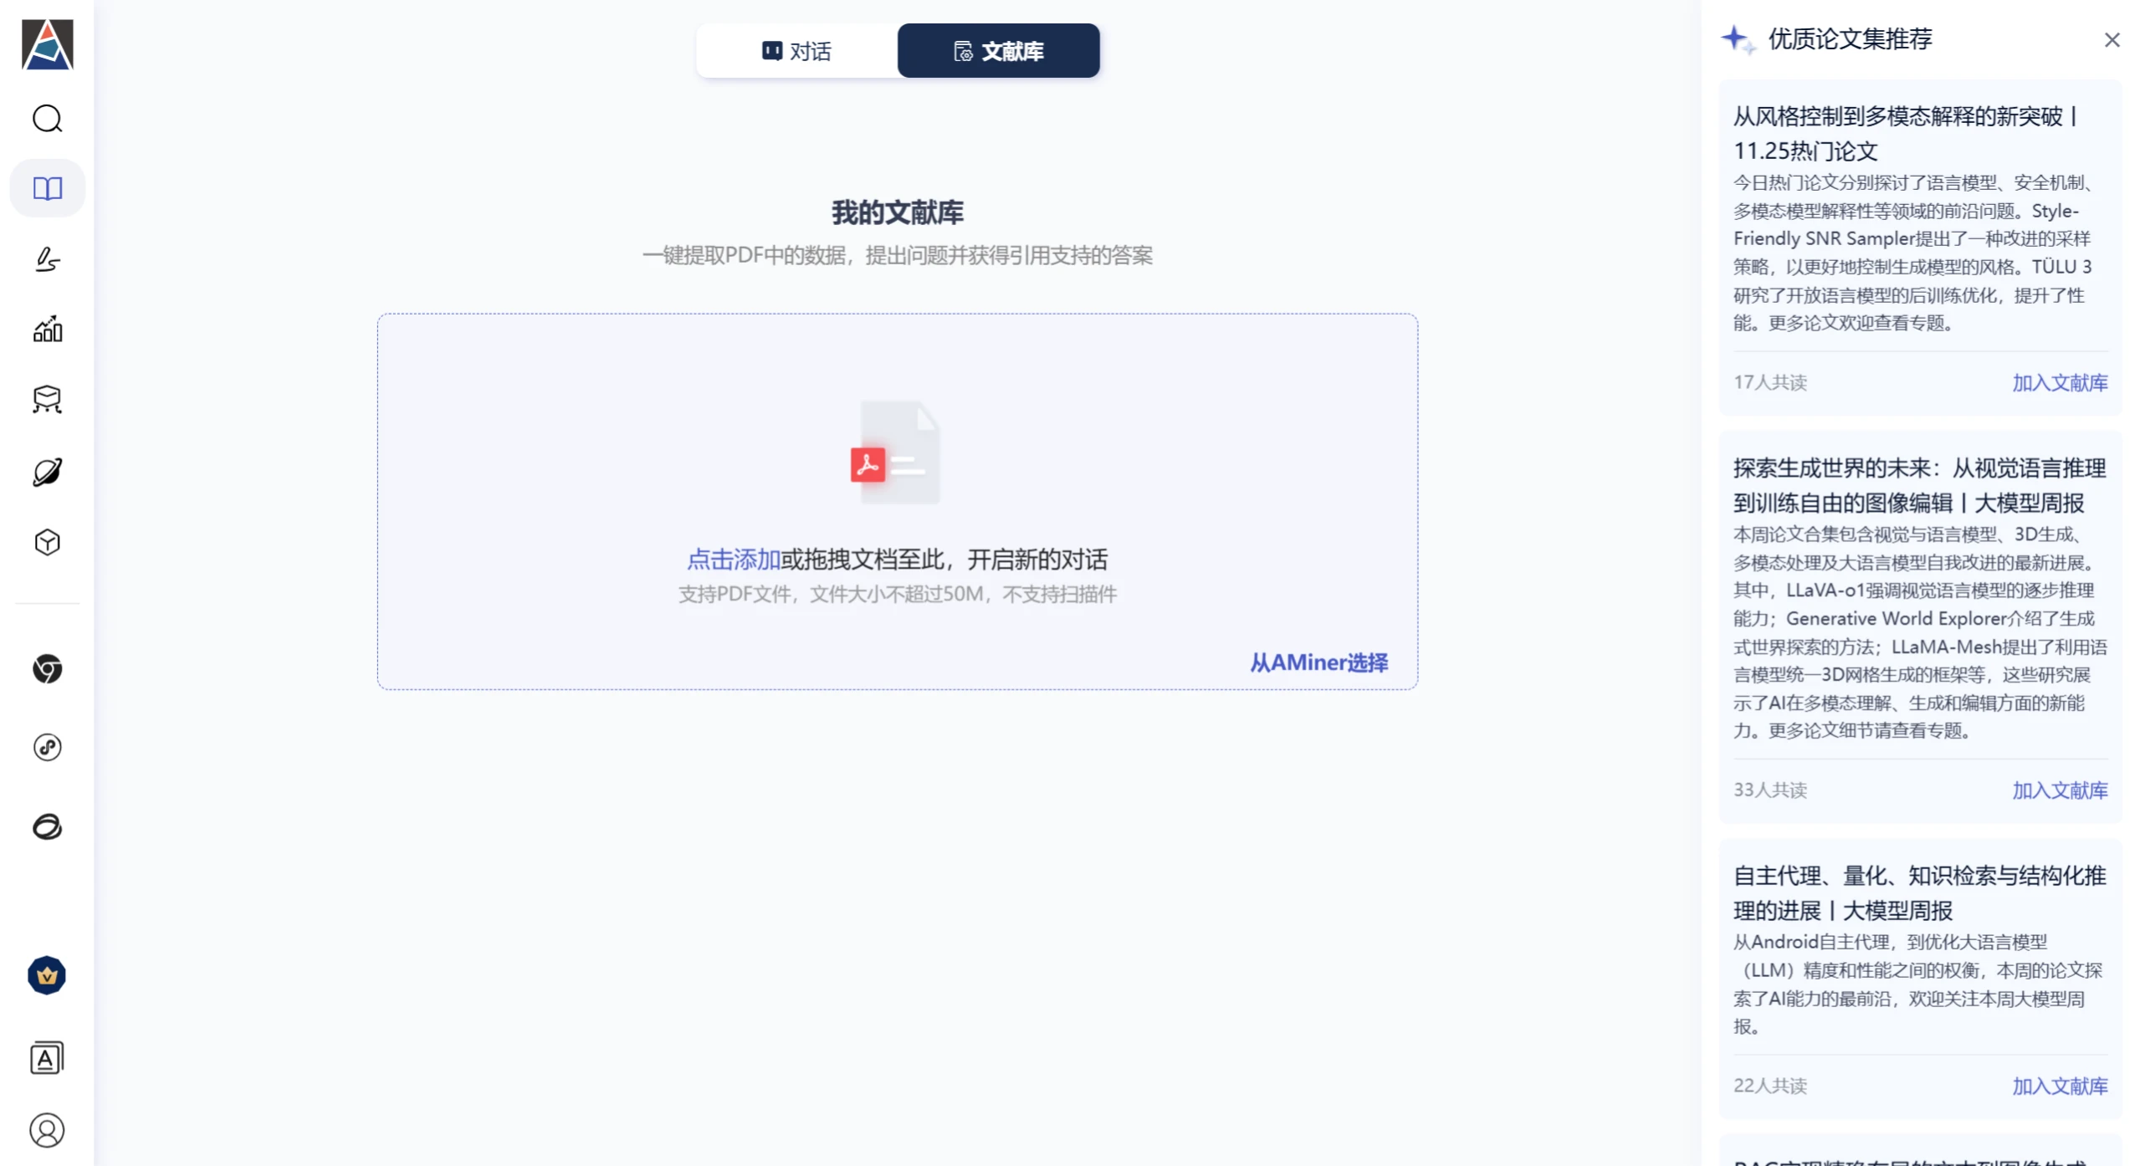Open the crown VIP badge icon
2140x1166 pixels.
coord(47,975)
